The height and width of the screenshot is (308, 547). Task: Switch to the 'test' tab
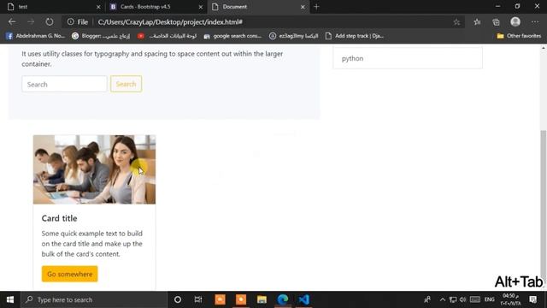[52, 7]
